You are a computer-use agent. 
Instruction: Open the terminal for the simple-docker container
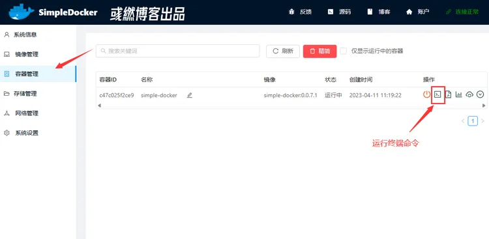[438, 94]
